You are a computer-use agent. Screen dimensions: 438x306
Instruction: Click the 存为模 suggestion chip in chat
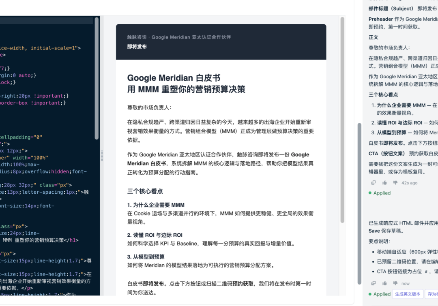[x=432, y=294]
